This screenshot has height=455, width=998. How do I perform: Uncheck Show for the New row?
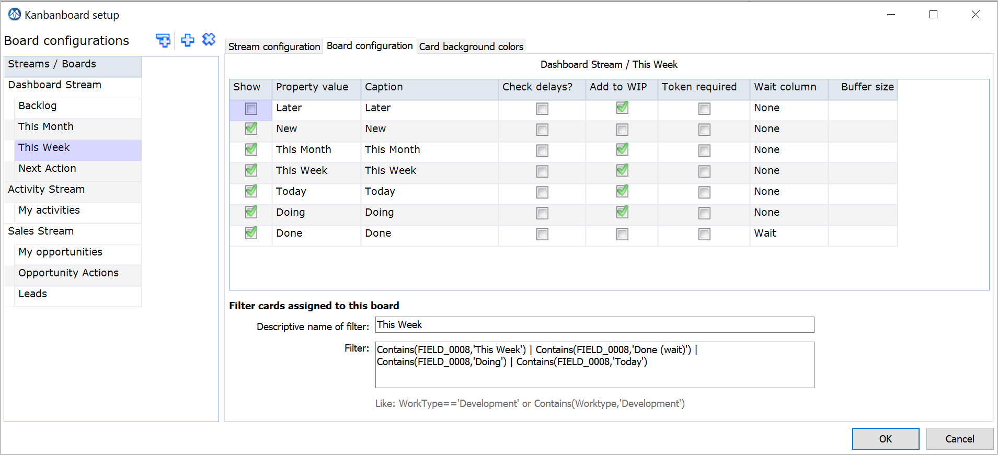pos(251,129)
